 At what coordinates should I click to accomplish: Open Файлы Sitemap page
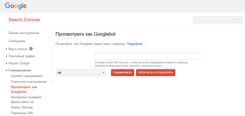22,108
